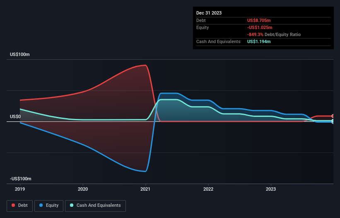This screenshot has height=218, width=340.
Task: Click the US$100m y-axis label
Action: 20,54
